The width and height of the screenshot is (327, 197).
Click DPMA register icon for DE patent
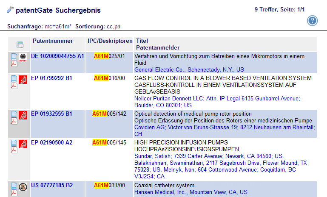click(23, 57)
